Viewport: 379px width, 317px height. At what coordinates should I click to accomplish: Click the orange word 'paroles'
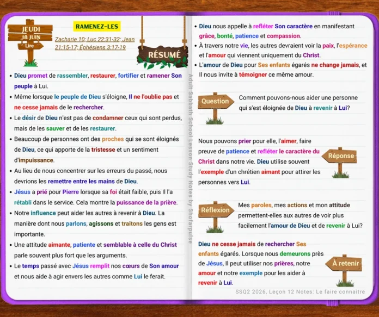(x=261, y=205)
